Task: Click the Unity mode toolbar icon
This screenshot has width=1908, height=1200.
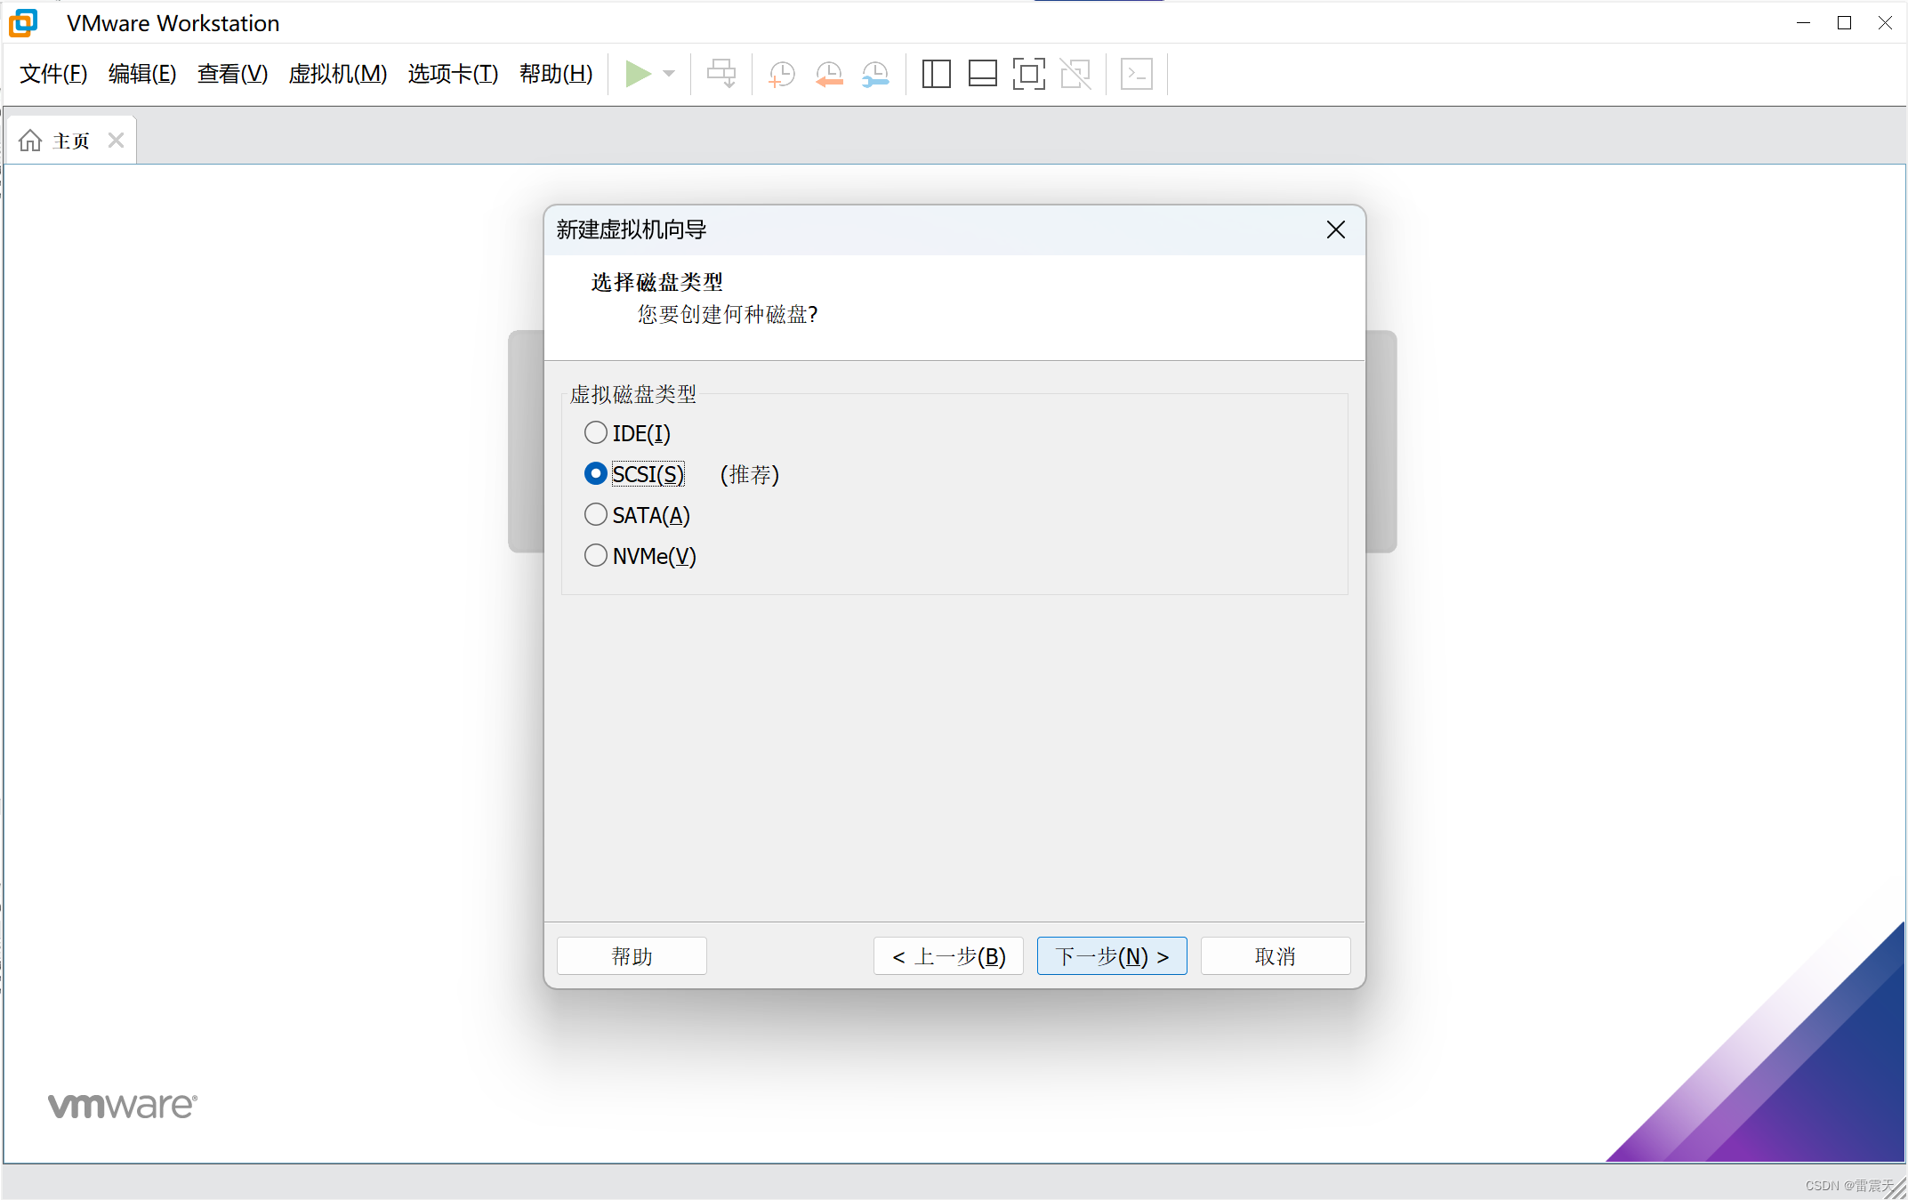Action: pos(1075,74)
